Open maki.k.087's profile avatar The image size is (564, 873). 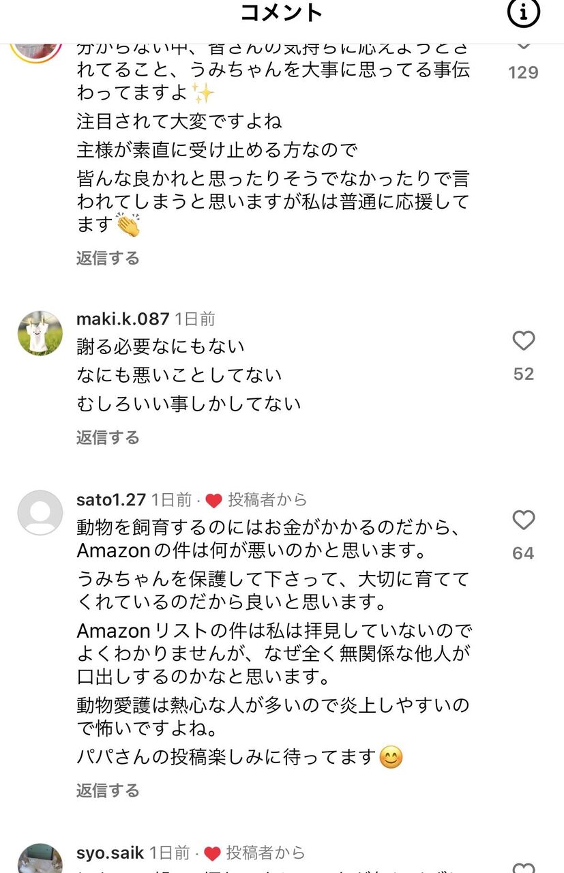pos(40,333)
